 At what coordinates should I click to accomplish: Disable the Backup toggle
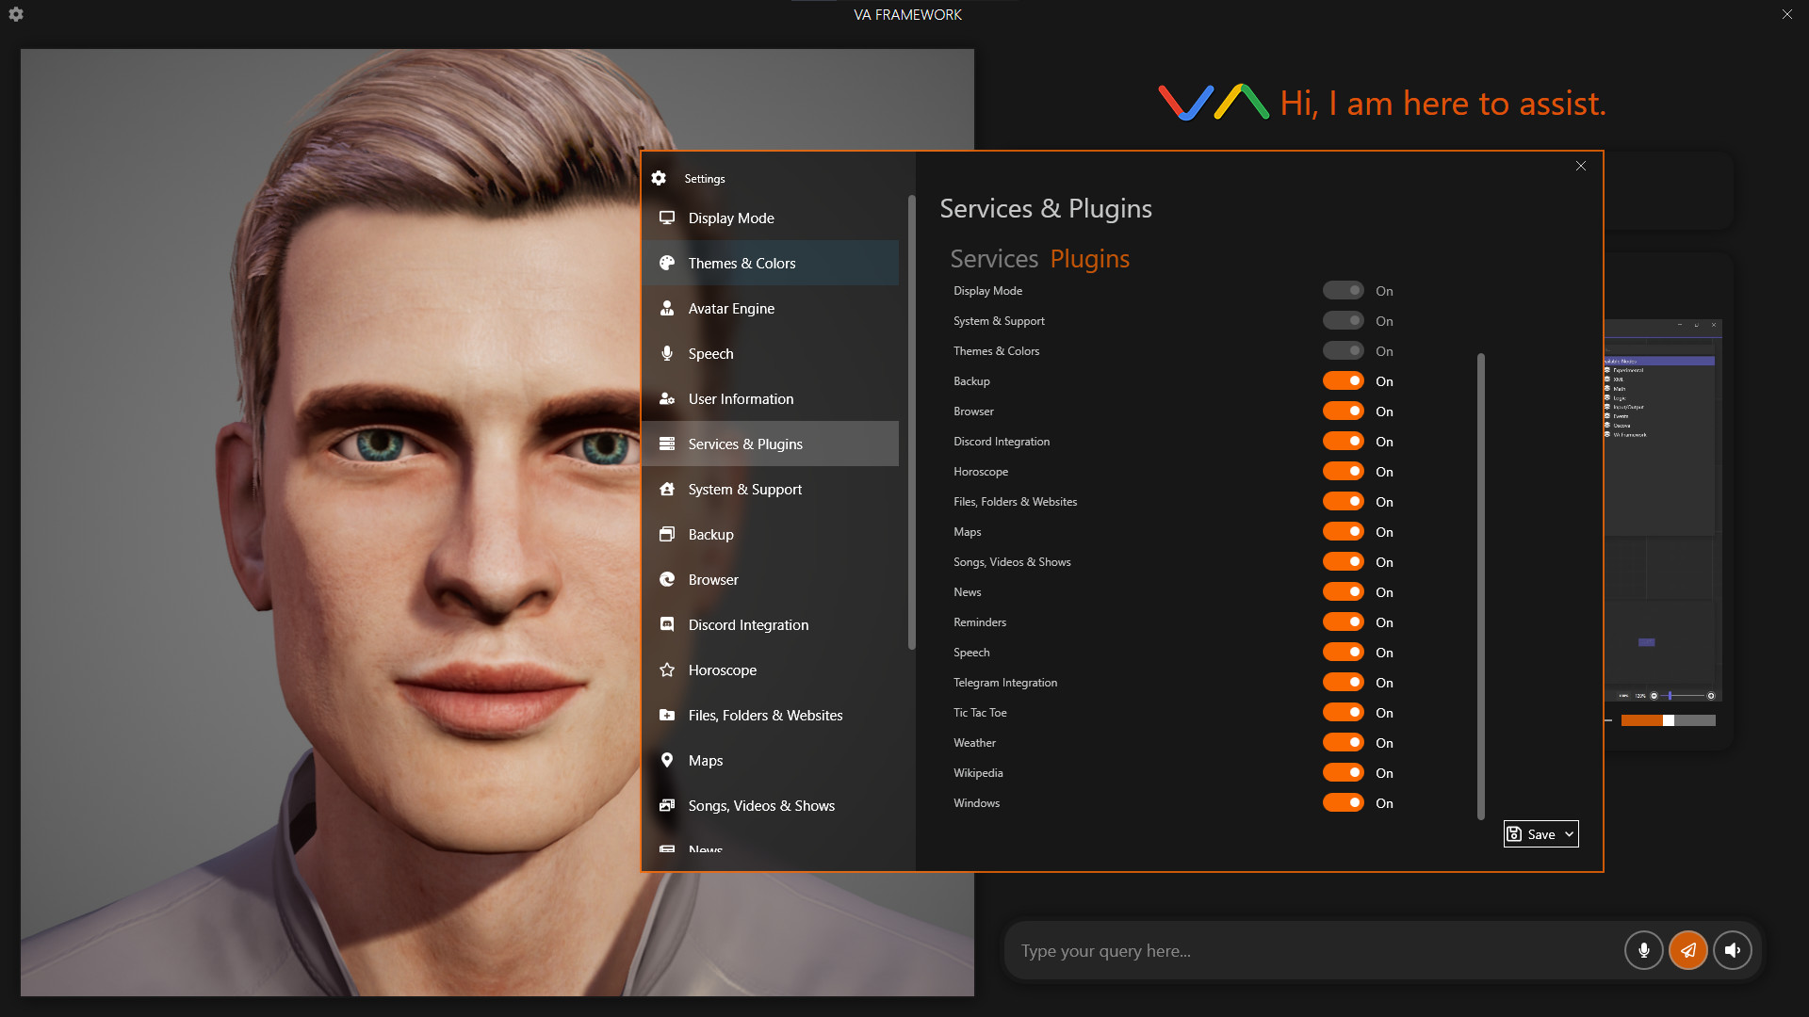point(1344,380)
